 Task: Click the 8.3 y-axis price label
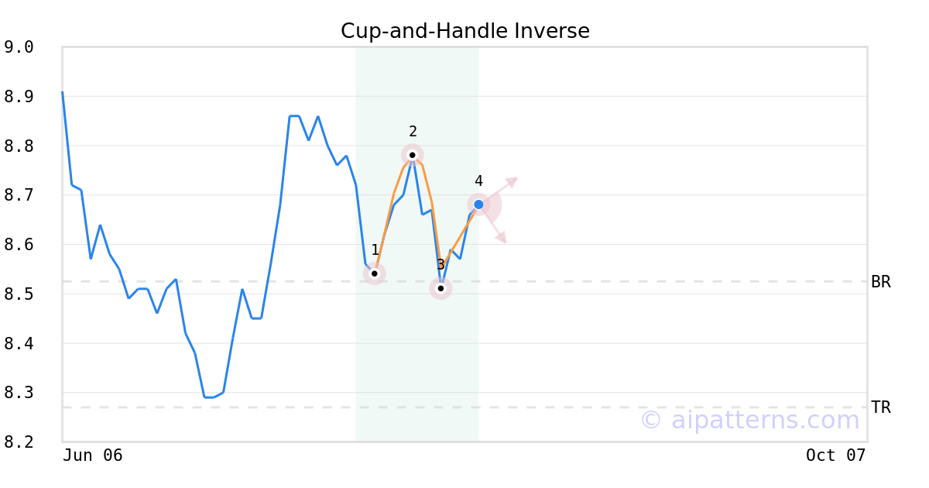coord(19,393)
